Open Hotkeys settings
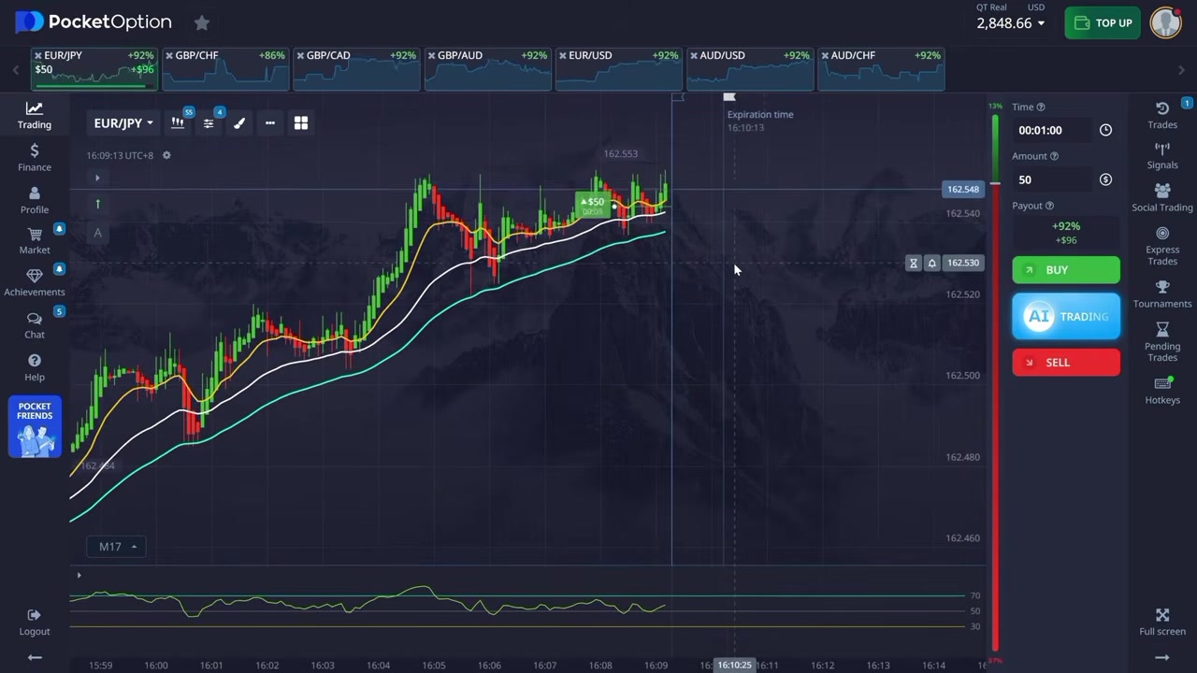Viewport: 1197px width, 673px height. (x=1162, y=391)
